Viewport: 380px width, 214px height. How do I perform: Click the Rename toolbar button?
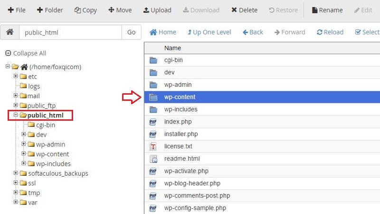coord(327,10)
